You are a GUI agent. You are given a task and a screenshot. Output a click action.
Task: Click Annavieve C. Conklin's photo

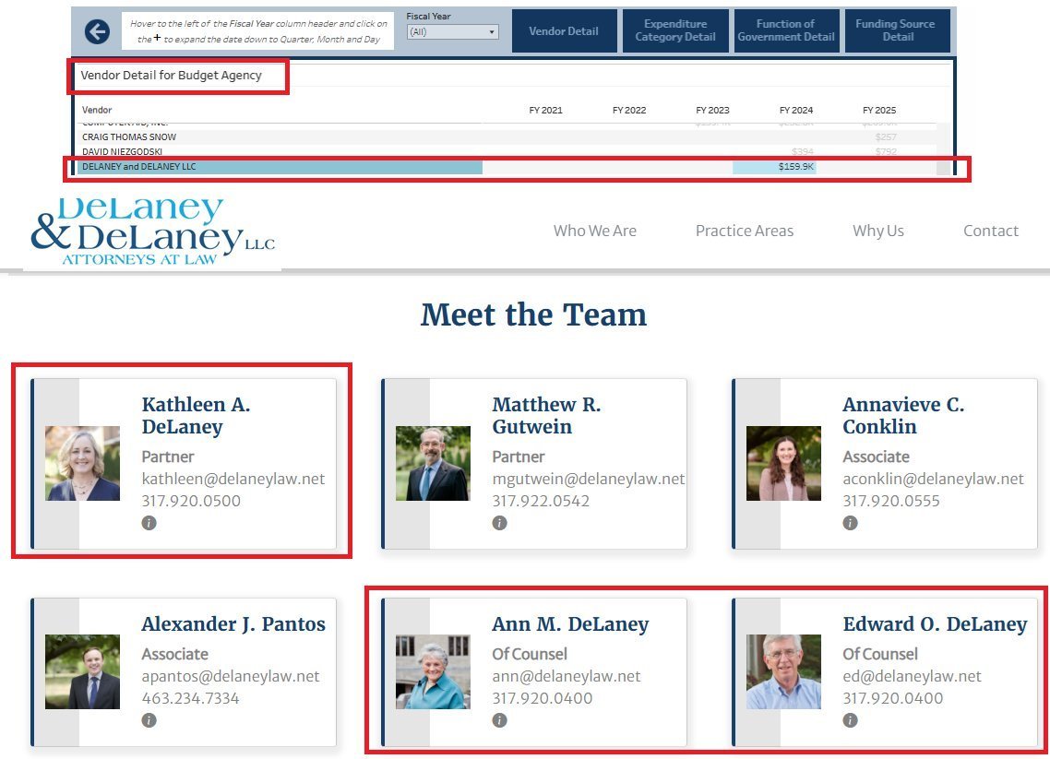[783, 463]
